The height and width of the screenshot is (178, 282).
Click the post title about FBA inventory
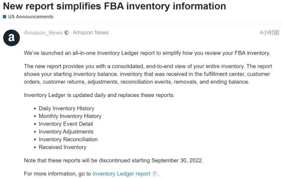[x=114, y=6]
